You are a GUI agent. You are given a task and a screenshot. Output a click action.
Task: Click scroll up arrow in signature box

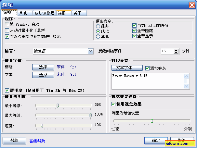(x=187, y=76)
